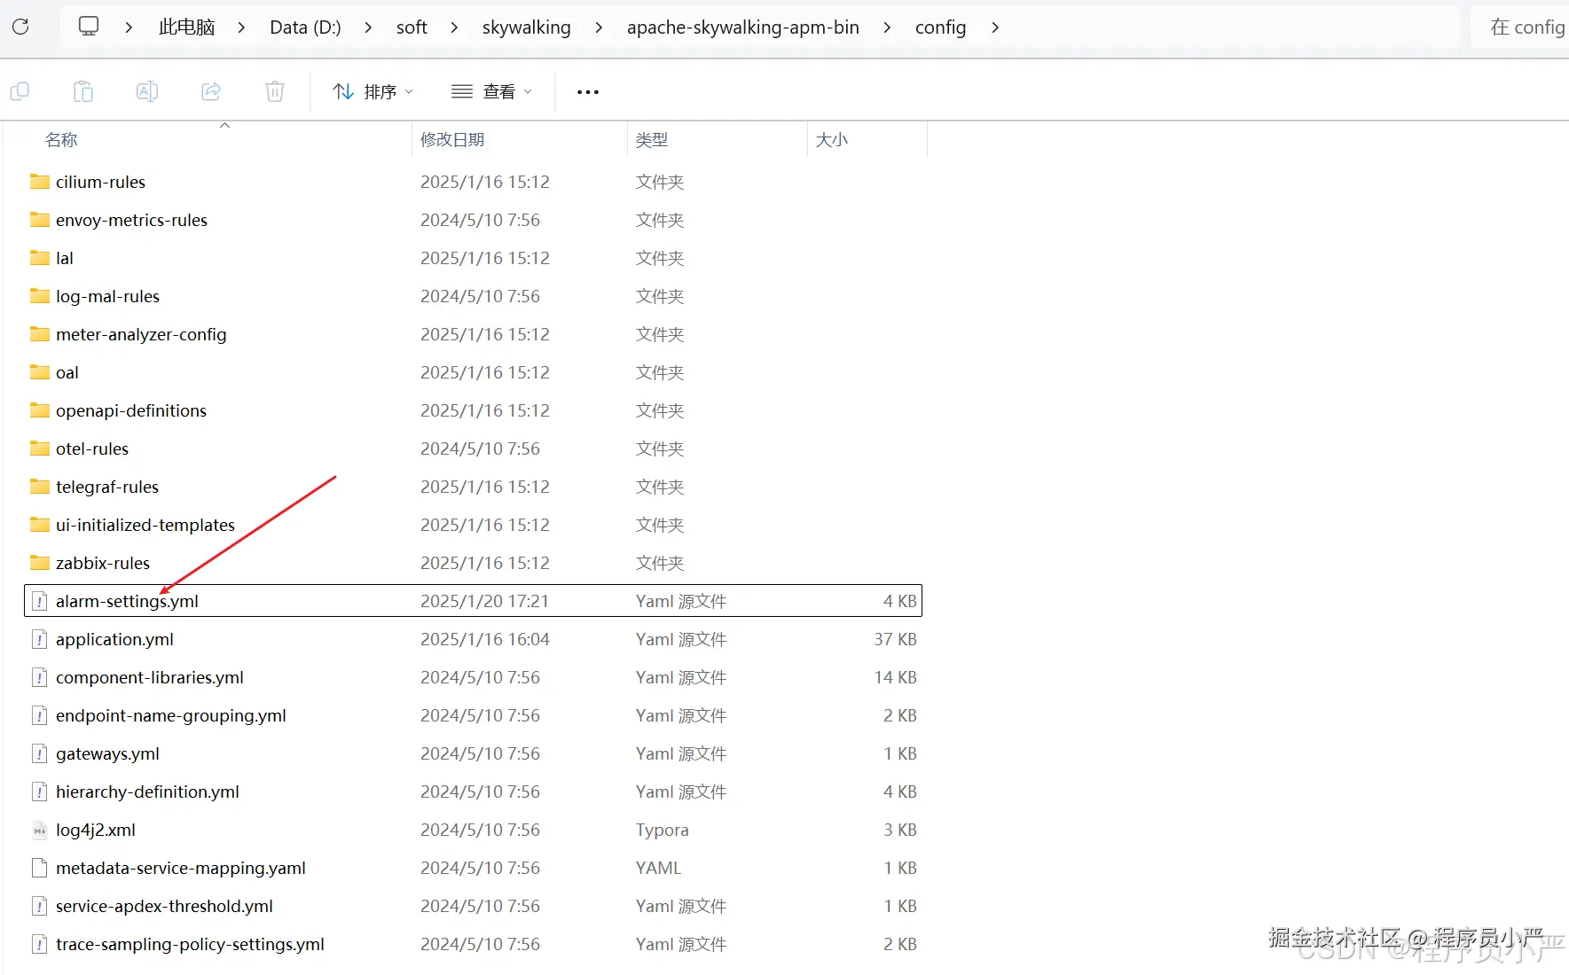Click the 2025/1/20 17:21 modified date

(x=484, y=601)
